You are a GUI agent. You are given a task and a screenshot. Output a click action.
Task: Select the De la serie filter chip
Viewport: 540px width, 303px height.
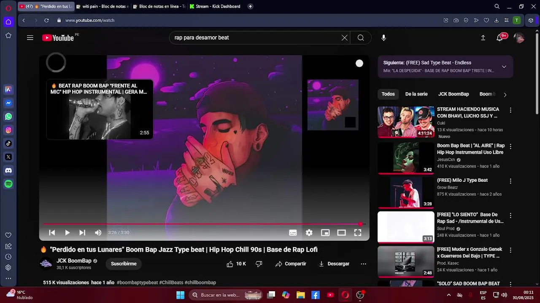pyautogui.click(x=416, y=94)
